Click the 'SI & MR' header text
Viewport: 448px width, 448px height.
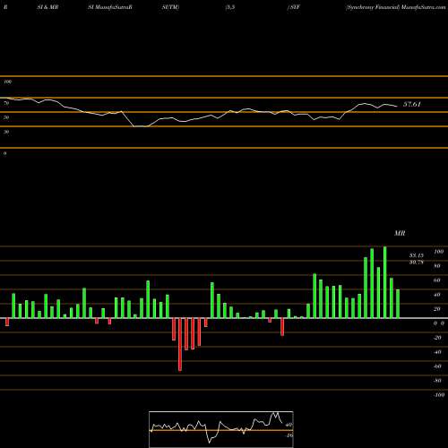coord(47,7)
